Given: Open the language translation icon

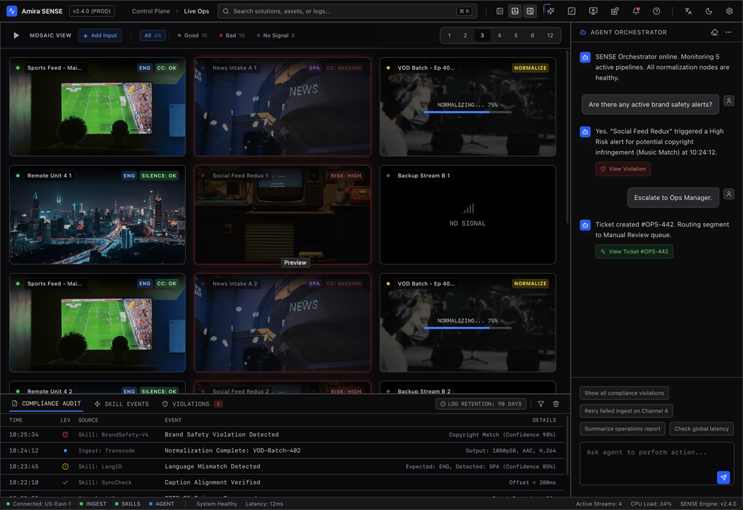Looking at the screenshot, I should (688, 11).
